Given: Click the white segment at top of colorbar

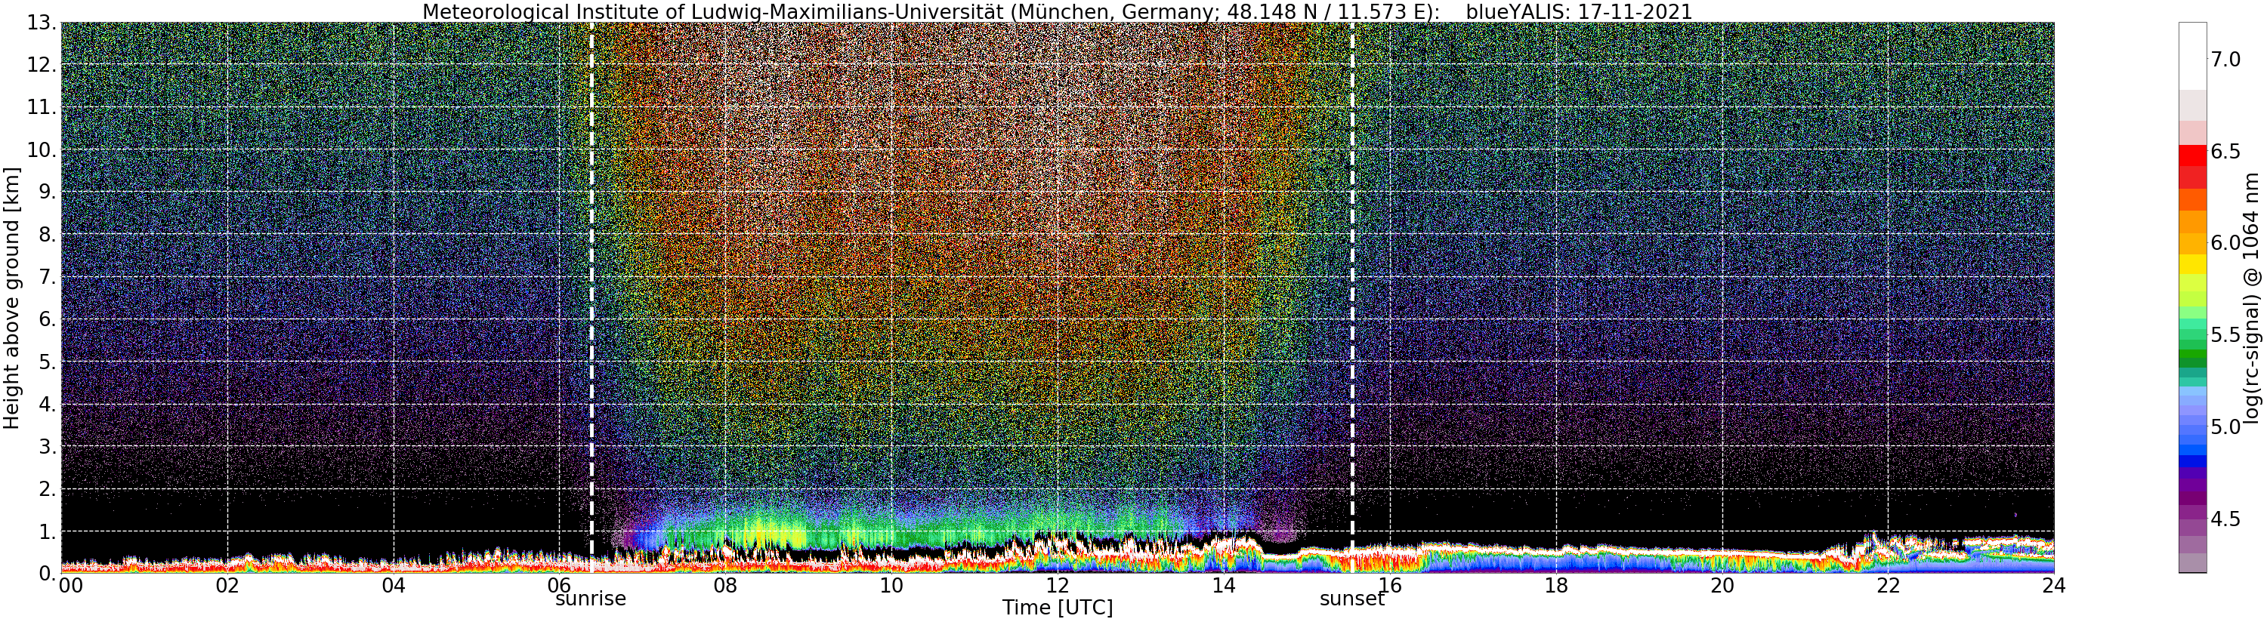Looking at the screenshot, I should 2192,55.
